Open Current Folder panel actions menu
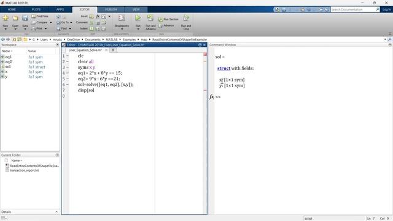Viewport: 393px width, 221px height. pos(57,155)
